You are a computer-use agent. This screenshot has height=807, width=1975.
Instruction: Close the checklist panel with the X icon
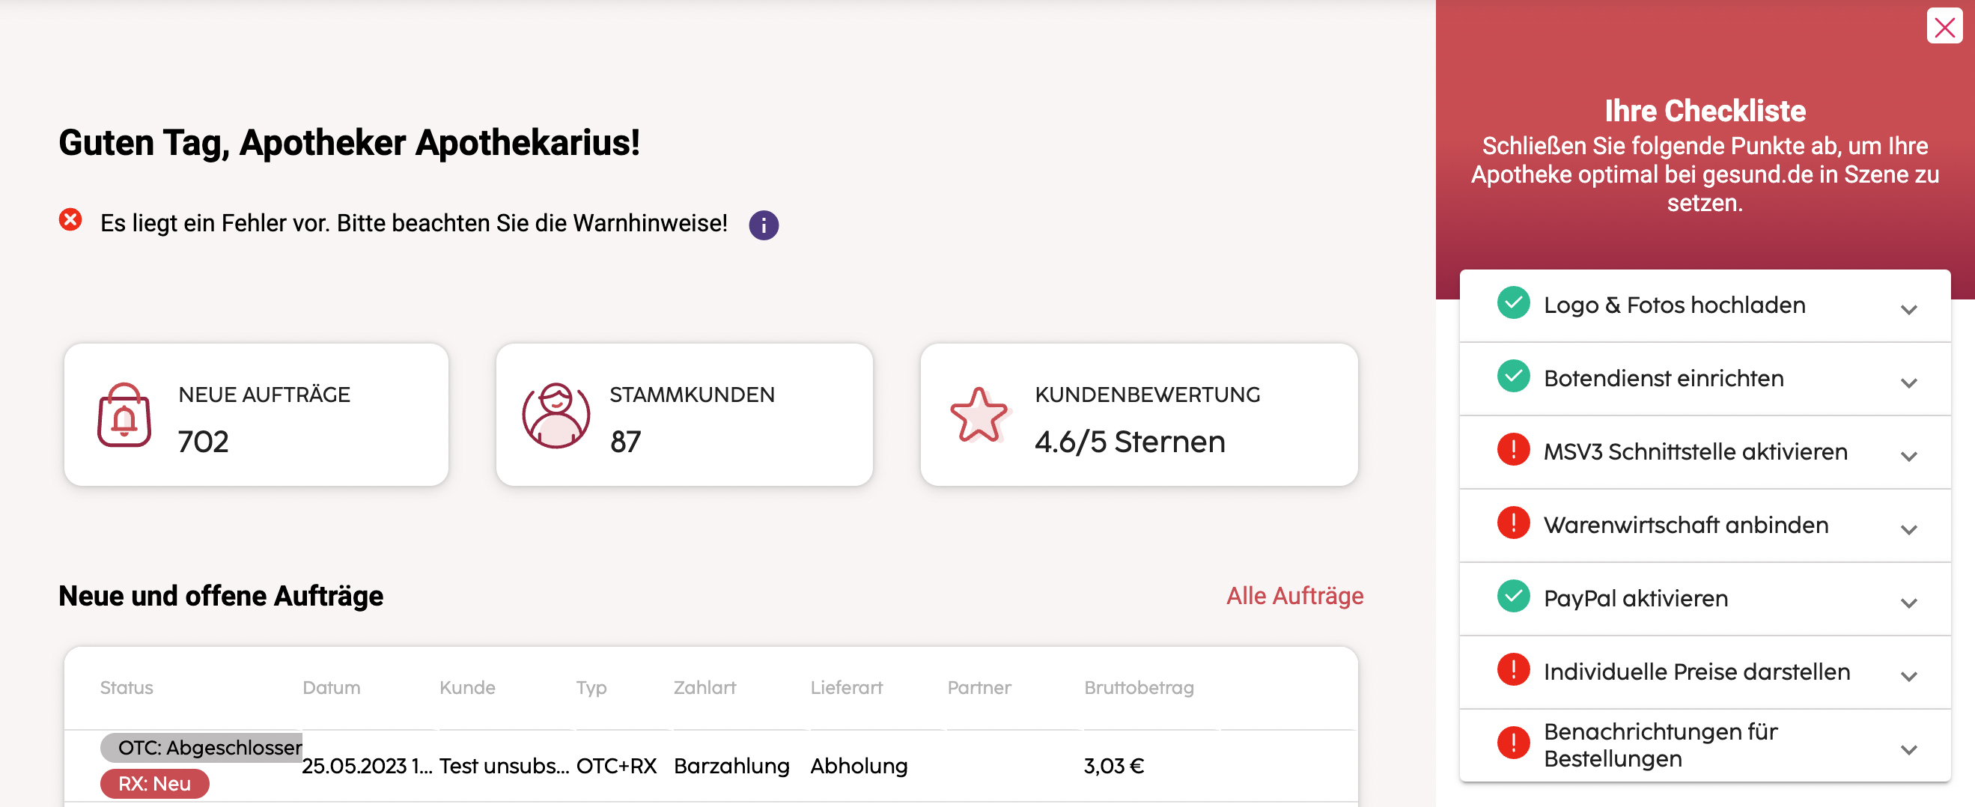tap(1944, 28)
